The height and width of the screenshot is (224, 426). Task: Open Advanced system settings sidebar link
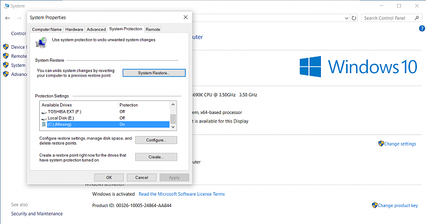point(19,74)
